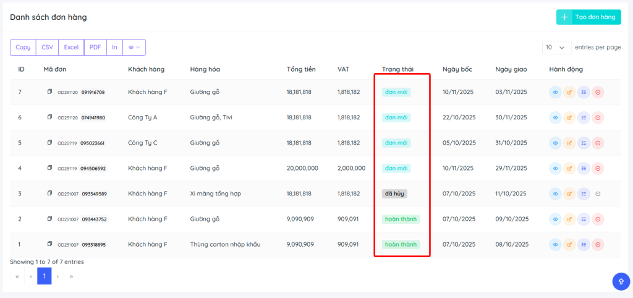Copy order code 093549589 using copy icon

tap(50, 194)
